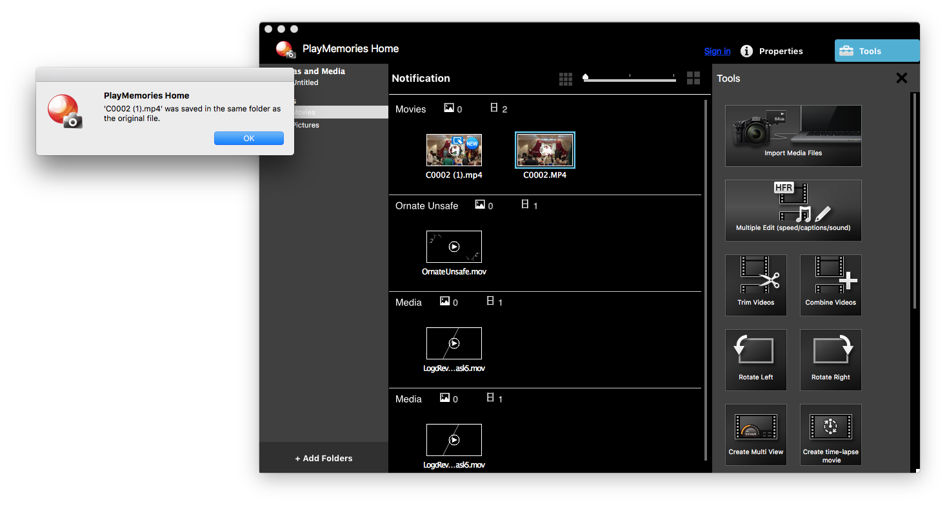Open the Combine Videos tool
Screen dimensions: 947x505
831,285
